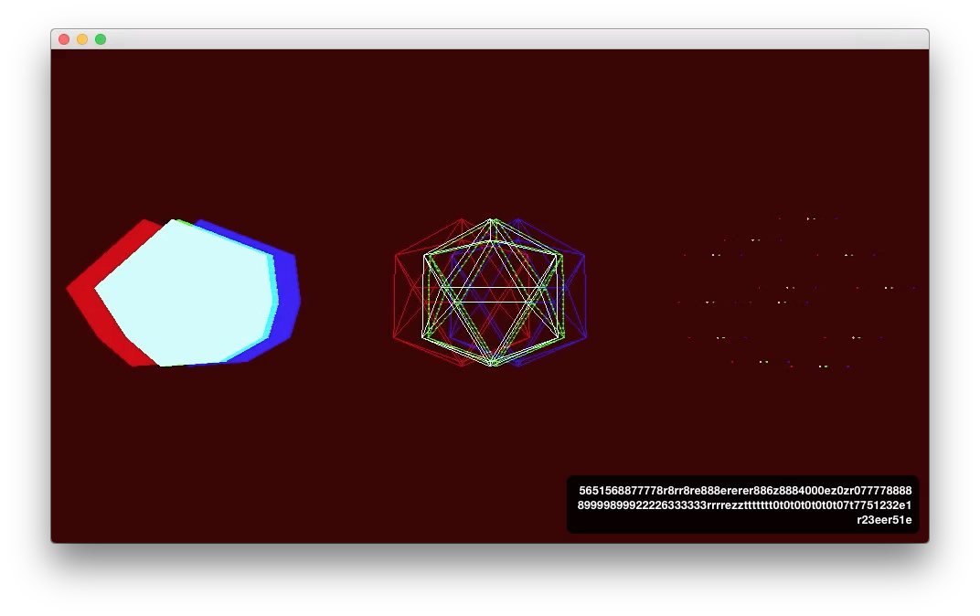Select the center of the wireframe icosahedron
This screenshot has width=980, height=616.
point(492,292)
